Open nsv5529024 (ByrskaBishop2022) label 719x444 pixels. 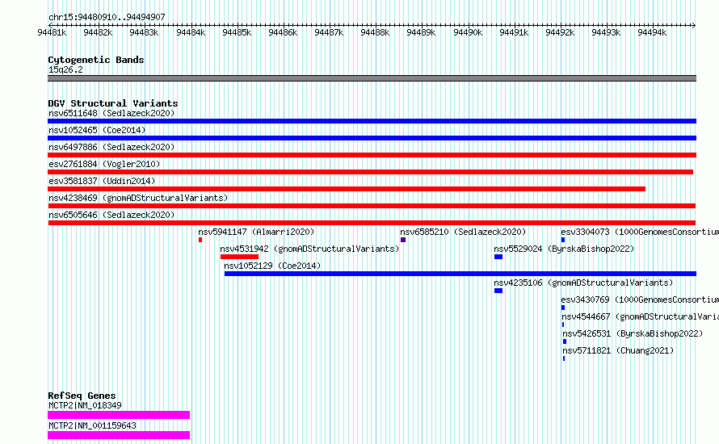coord(564,249)
